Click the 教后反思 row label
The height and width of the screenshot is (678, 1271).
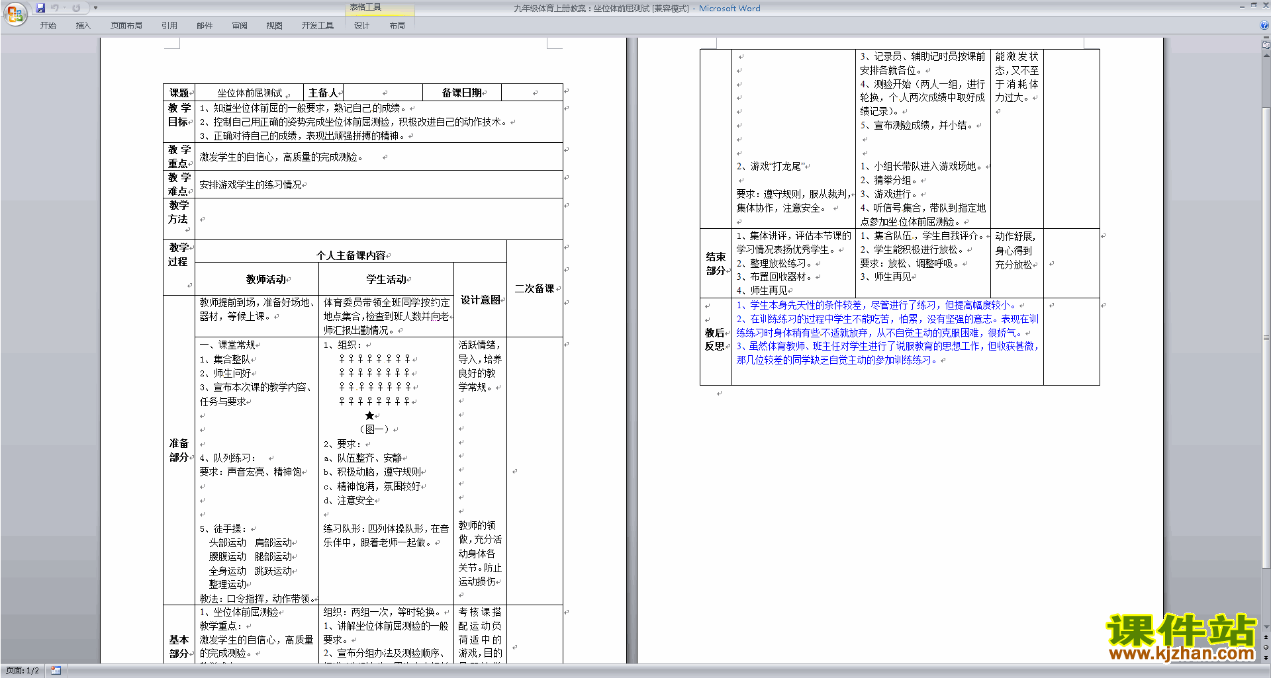(715, 339)
